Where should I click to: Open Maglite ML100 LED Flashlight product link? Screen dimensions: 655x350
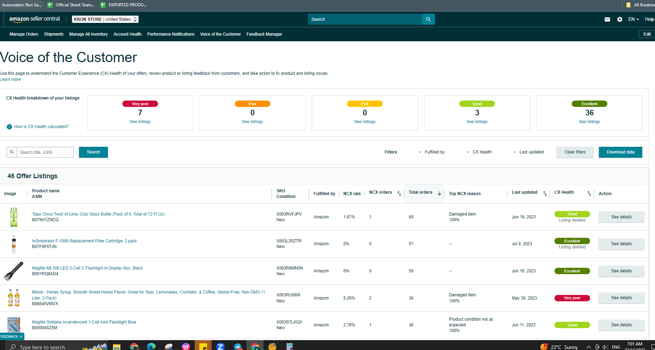tap(87, 268)
